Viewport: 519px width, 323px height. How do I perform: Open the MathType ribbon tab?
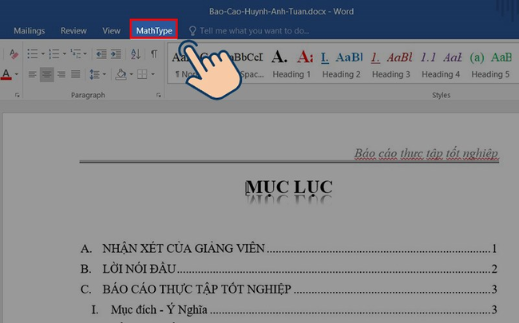(154, 30)
